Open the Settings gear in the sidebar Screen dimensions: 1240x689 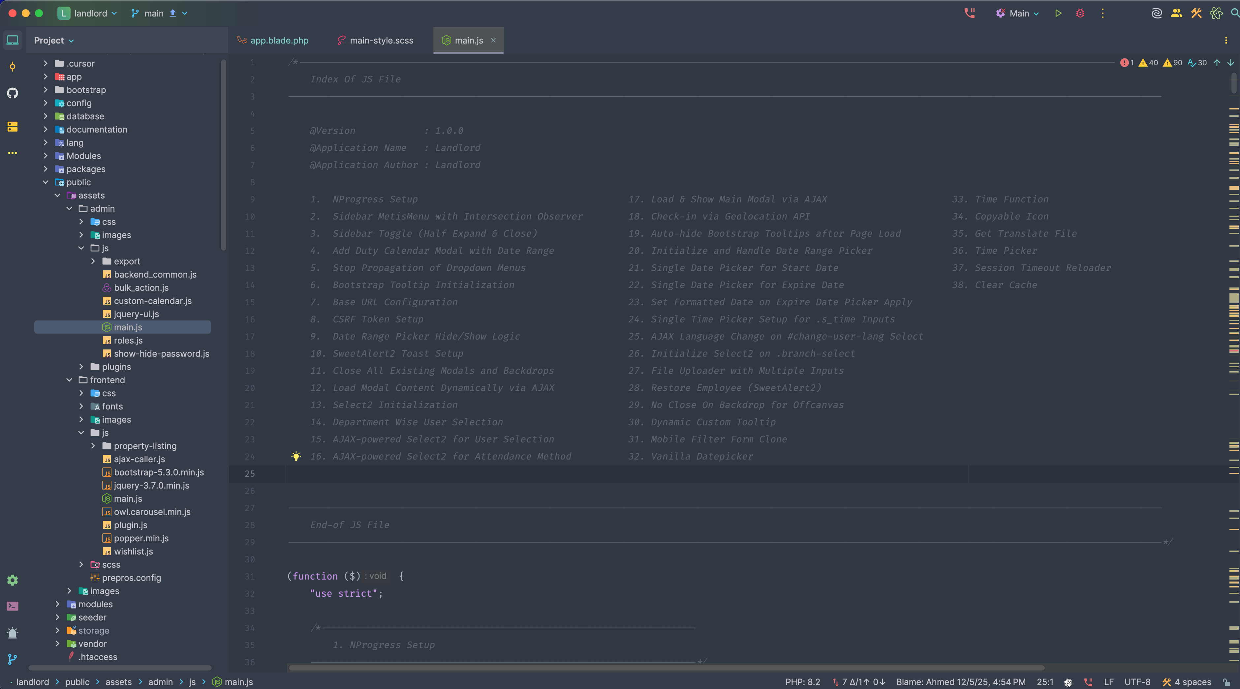click(13, 580)
